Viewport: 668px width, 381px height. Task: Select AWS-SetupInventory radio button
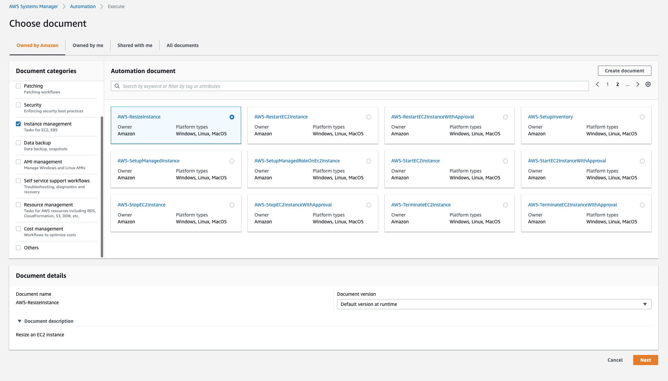[642, 117]
